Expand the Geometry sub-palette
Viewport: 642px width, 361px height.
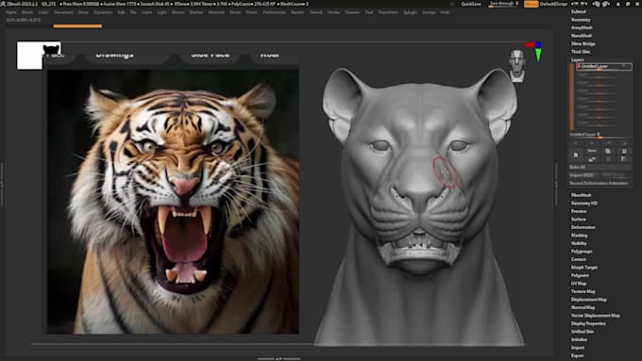pos(581,20)
